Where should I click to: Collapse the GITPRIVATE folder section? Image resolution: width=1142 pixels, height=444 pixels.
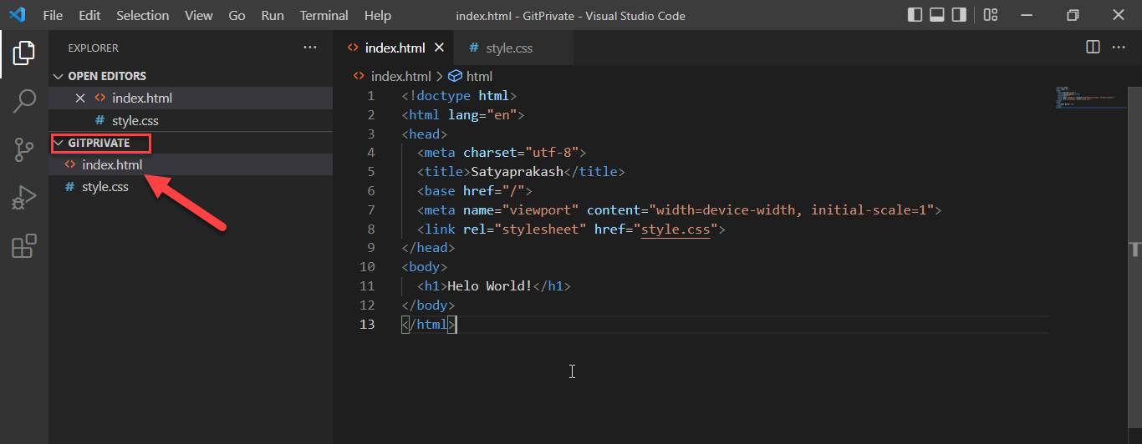point(59,143)
